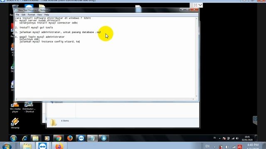Click the remote Windows Start orb

point(13,138)
